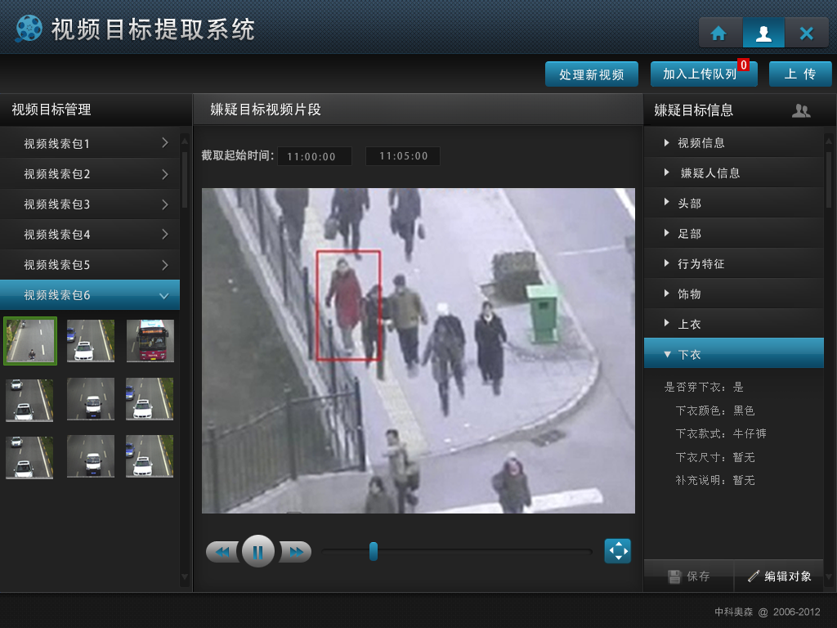Image resolution: width=837 pixels, height=628 pixels.
Task: Collapse 下衣 section
Action: [x=734, y=353]
